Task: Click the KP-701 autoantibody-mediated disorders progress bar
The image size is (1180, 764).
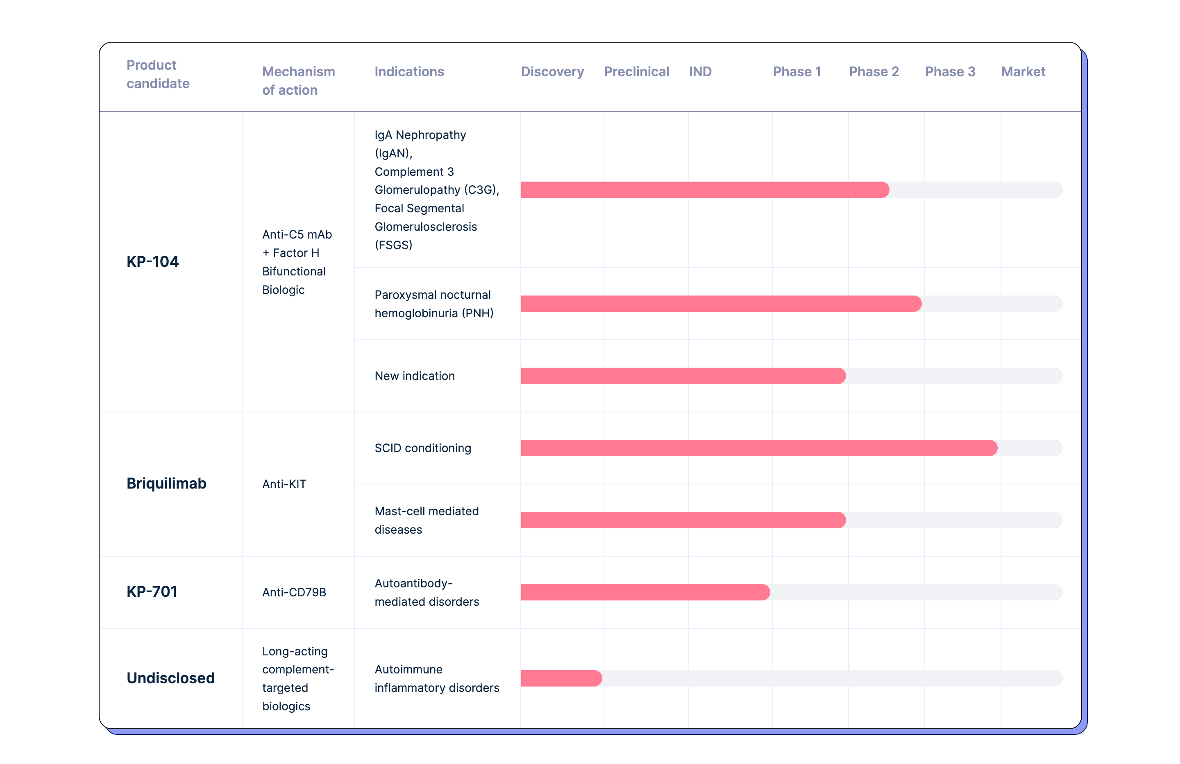Action: click(x=791, y=592)
